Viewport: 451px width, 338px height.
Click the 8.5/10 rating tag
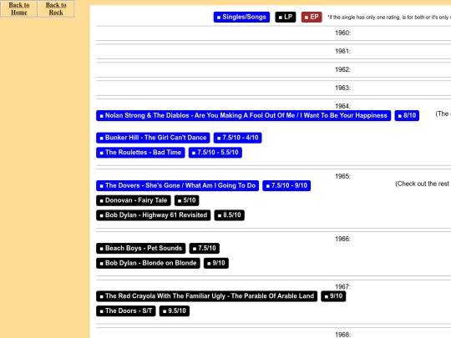229,215
